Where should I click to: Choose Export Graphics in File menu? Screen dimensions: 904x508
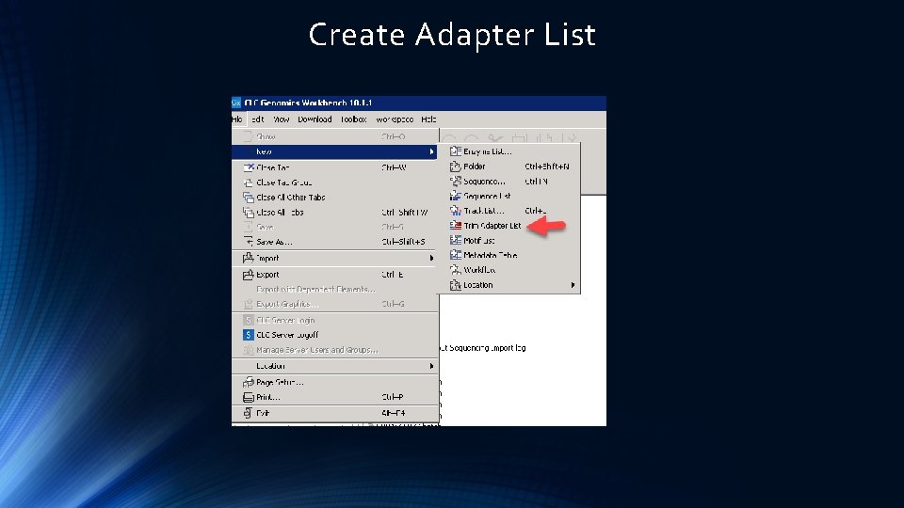click(x=334, y=304)
